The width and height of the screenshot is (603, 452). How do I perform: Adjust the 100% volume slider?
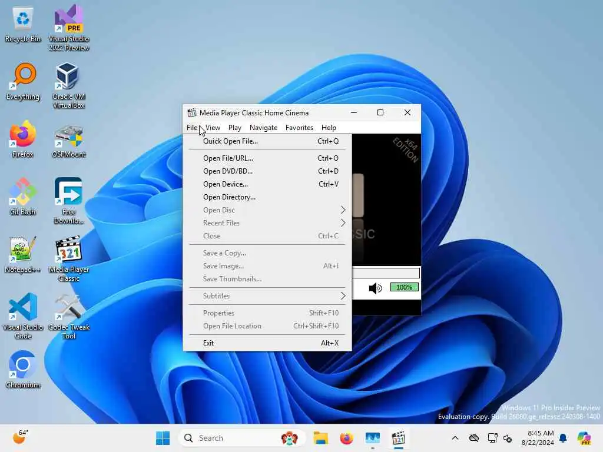coord(404,287)
